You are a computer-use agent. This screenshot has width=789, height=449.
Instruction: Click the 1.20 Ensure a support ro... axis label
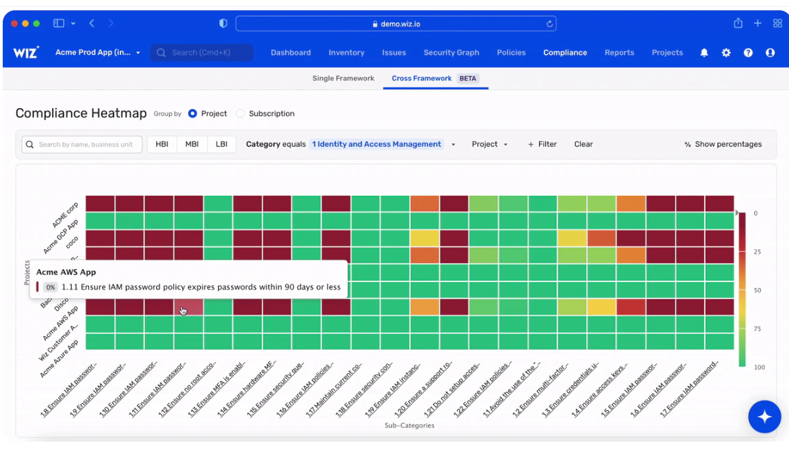424,389
